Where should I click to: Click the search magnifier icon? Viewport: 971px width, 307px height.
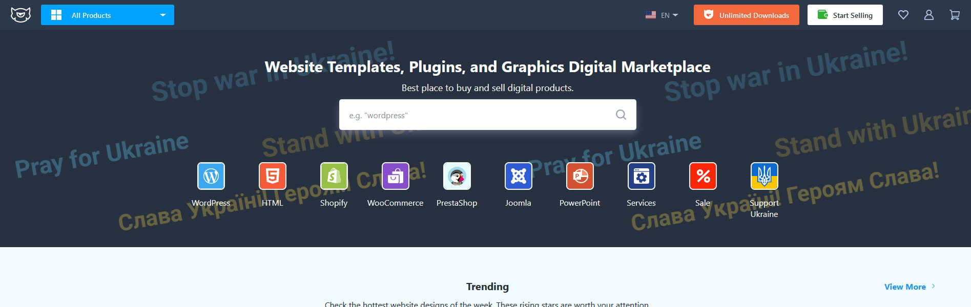pos(621,115)
